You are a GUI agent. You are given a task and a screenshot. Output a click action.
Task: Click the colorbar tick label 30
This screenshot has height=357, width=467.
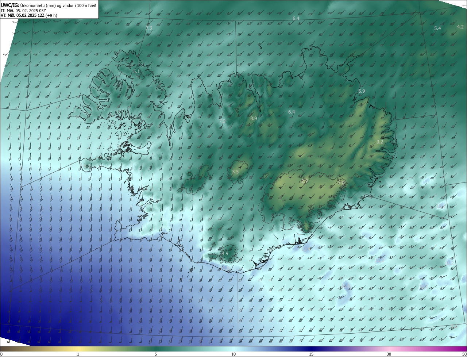pyautogui.click(x=389, y=354)
